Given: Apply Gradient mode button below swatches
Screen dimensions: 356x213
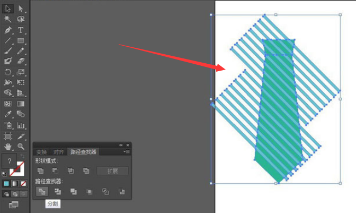Looking at the screenshot, I should point(15,183).
